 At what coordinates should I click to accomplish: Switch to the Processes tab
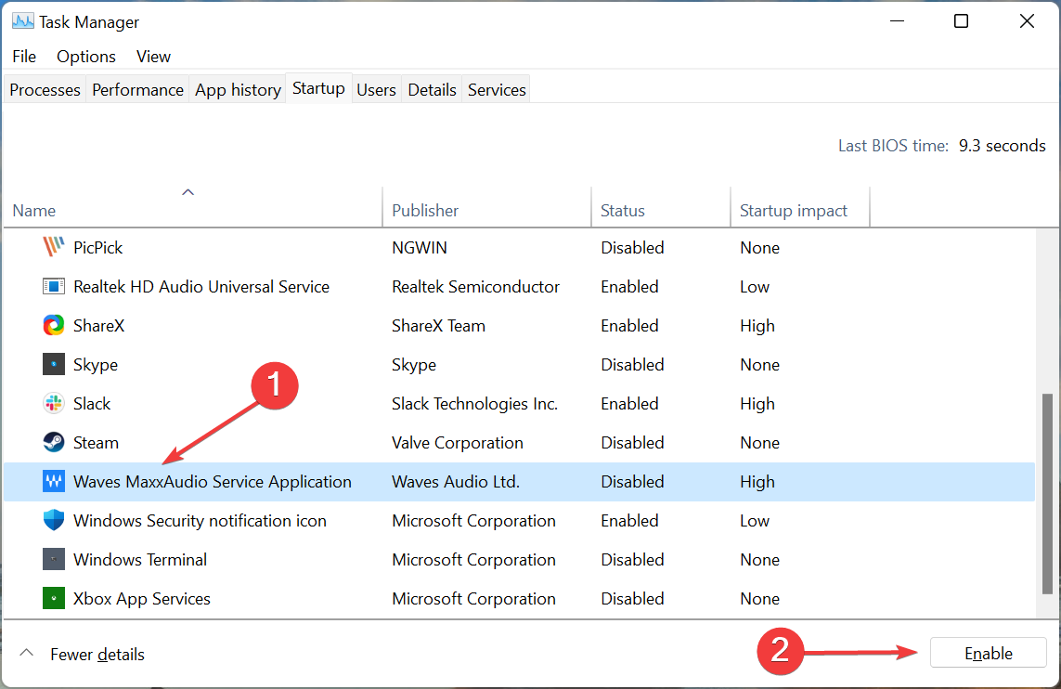click(x=45, y=89)
